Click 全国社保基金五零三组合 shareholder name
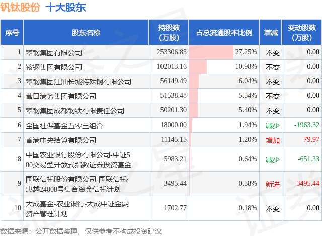 pos(64,126)
